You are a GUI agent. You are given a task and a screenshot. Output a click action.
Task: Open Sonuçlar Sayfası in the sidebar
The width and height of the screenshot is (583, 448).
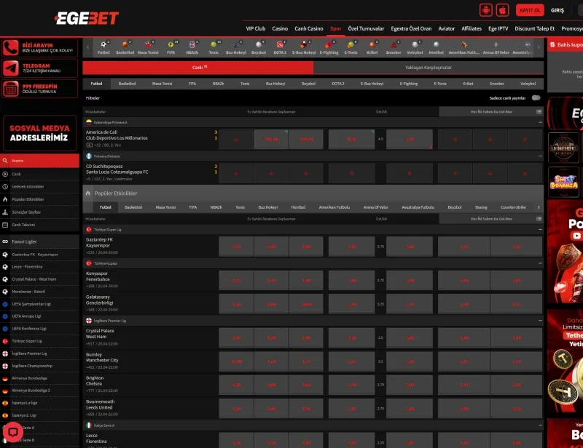point(40,212)
